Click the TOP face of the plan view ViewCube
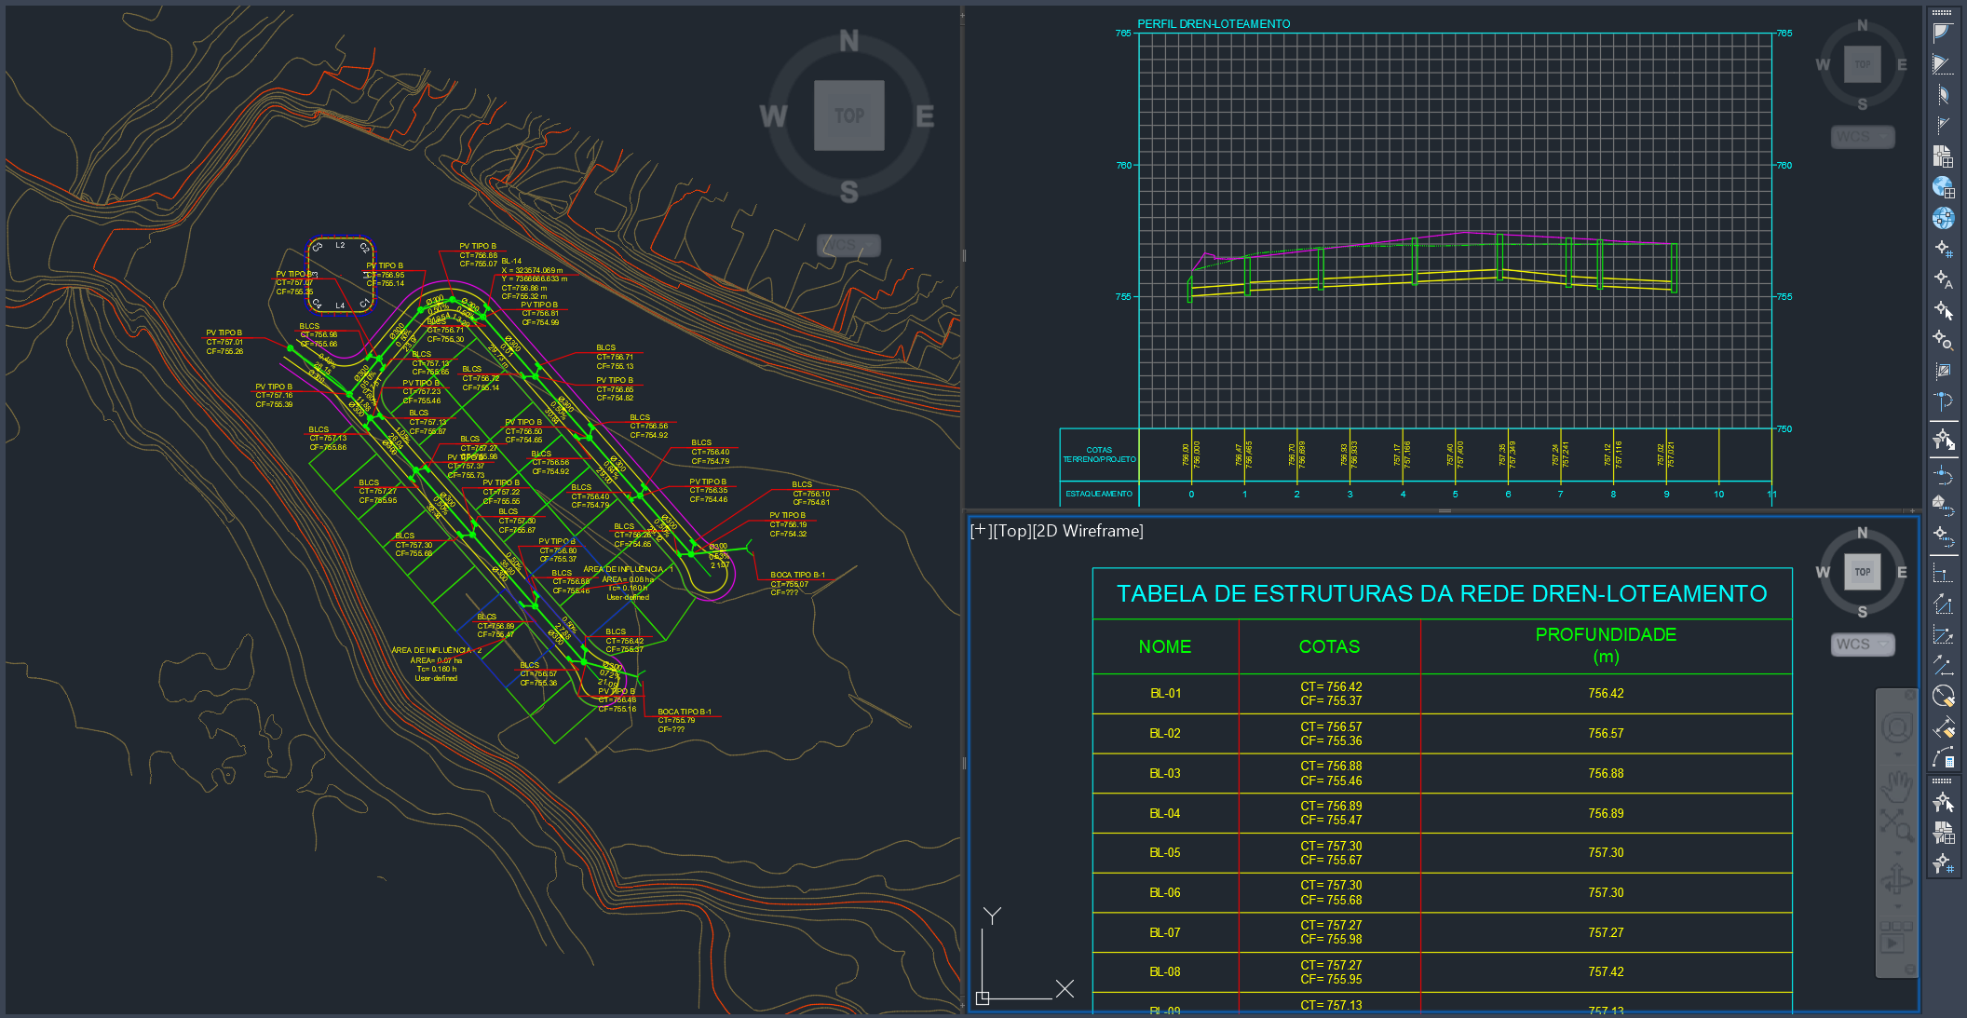The width and height of the screenshot is (1967, 1018). (848, 115)
